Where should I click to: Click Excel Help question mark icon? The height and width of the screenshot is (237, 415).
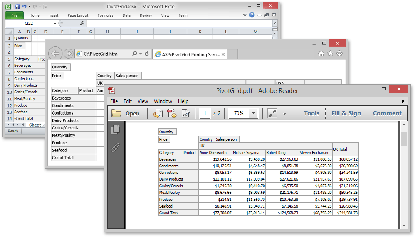pos(252,15)
